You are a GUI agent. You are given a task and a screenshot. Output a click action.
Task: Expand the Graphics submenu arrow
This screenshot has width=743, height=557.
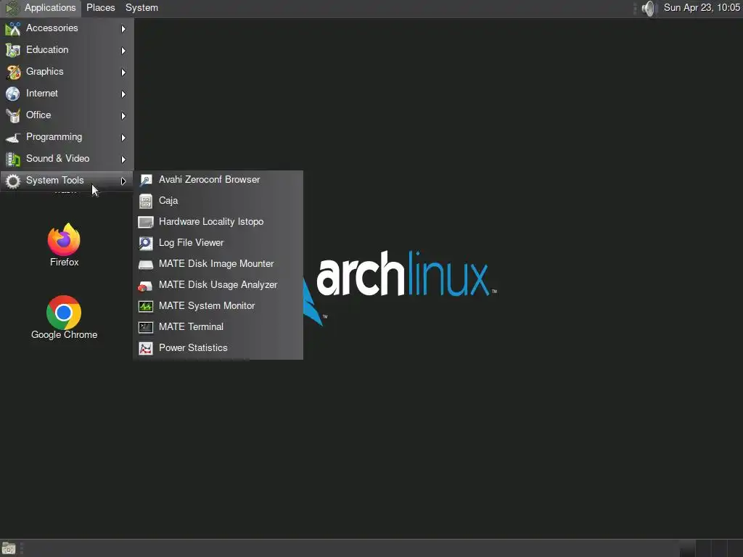(123, 73)
